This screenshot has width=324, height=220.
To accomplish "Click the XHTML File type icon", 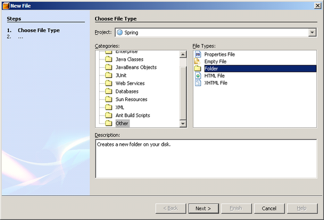I will click(198, 83).
